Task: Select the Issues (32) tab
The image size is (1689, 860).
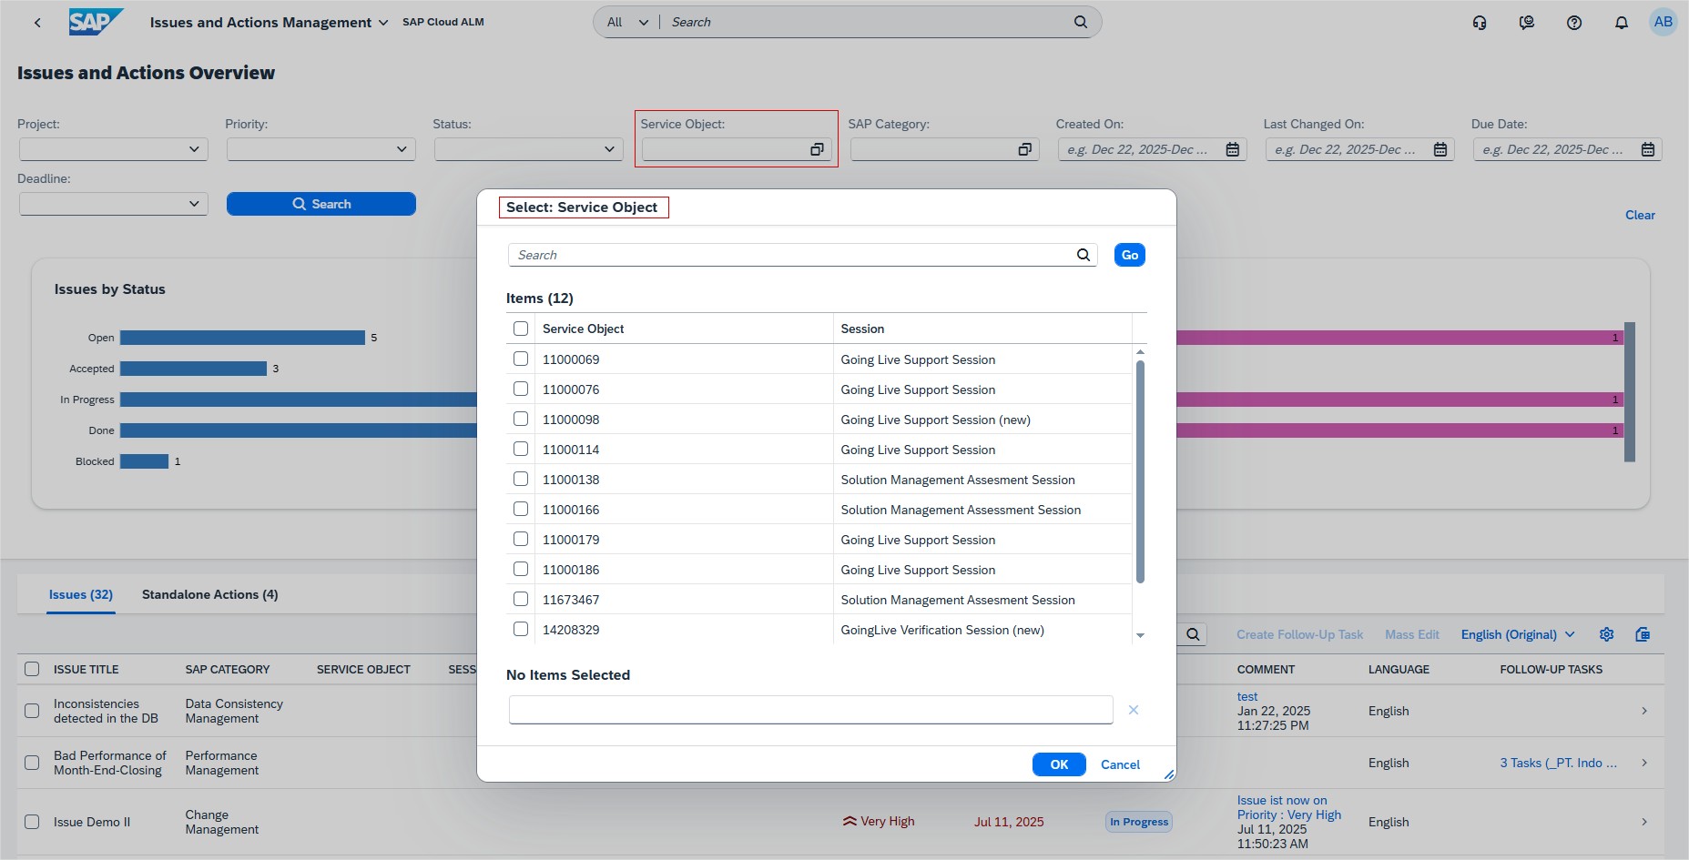Action: 81,595
